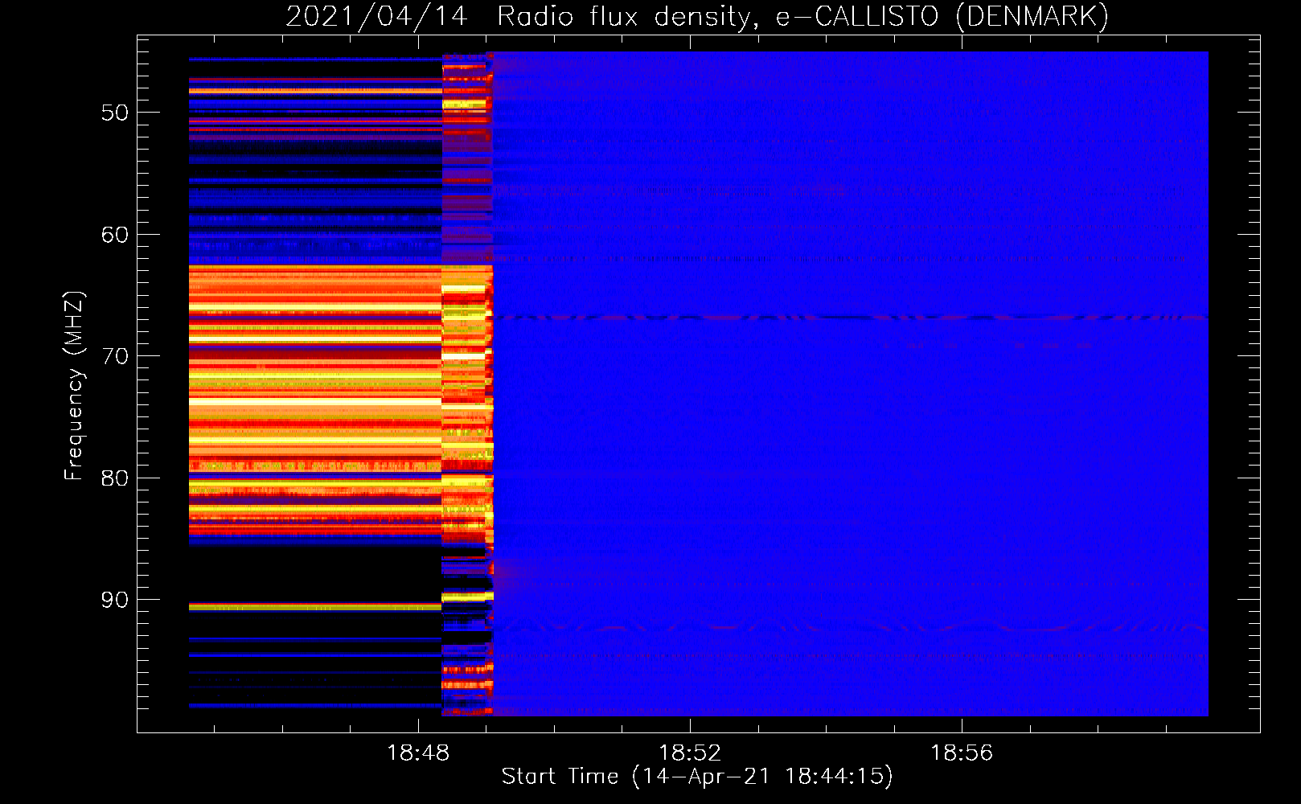Click the 'Start Time (14-Apr-21 18:44:15)' x-axis label

click(697, 776)
